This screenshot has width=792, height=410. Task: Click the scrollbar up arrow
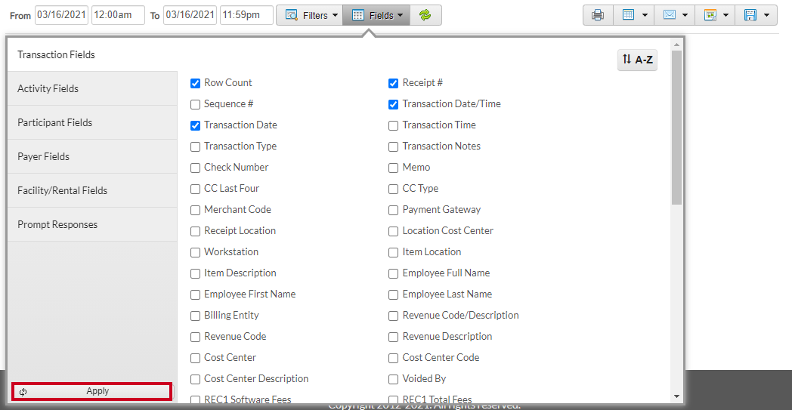pyautogui.click(x=677, y=45)
